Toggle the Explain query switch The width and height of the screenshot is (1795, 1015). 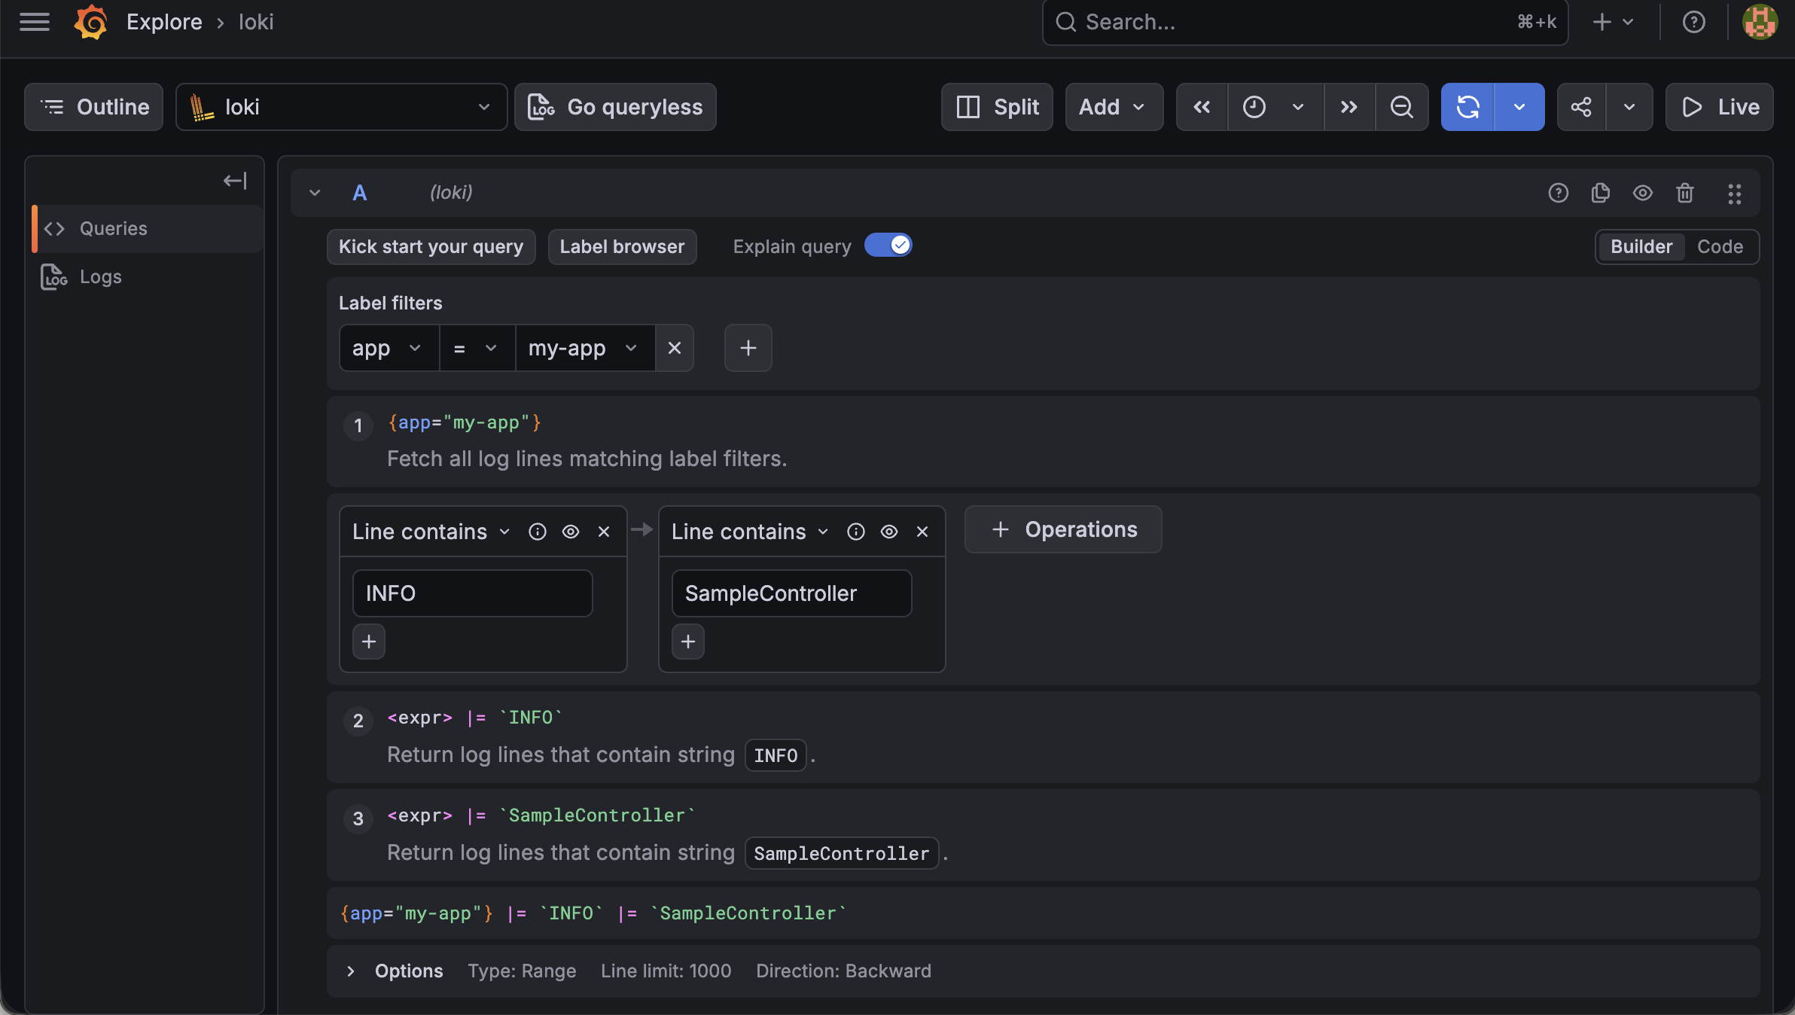point(888,245)
